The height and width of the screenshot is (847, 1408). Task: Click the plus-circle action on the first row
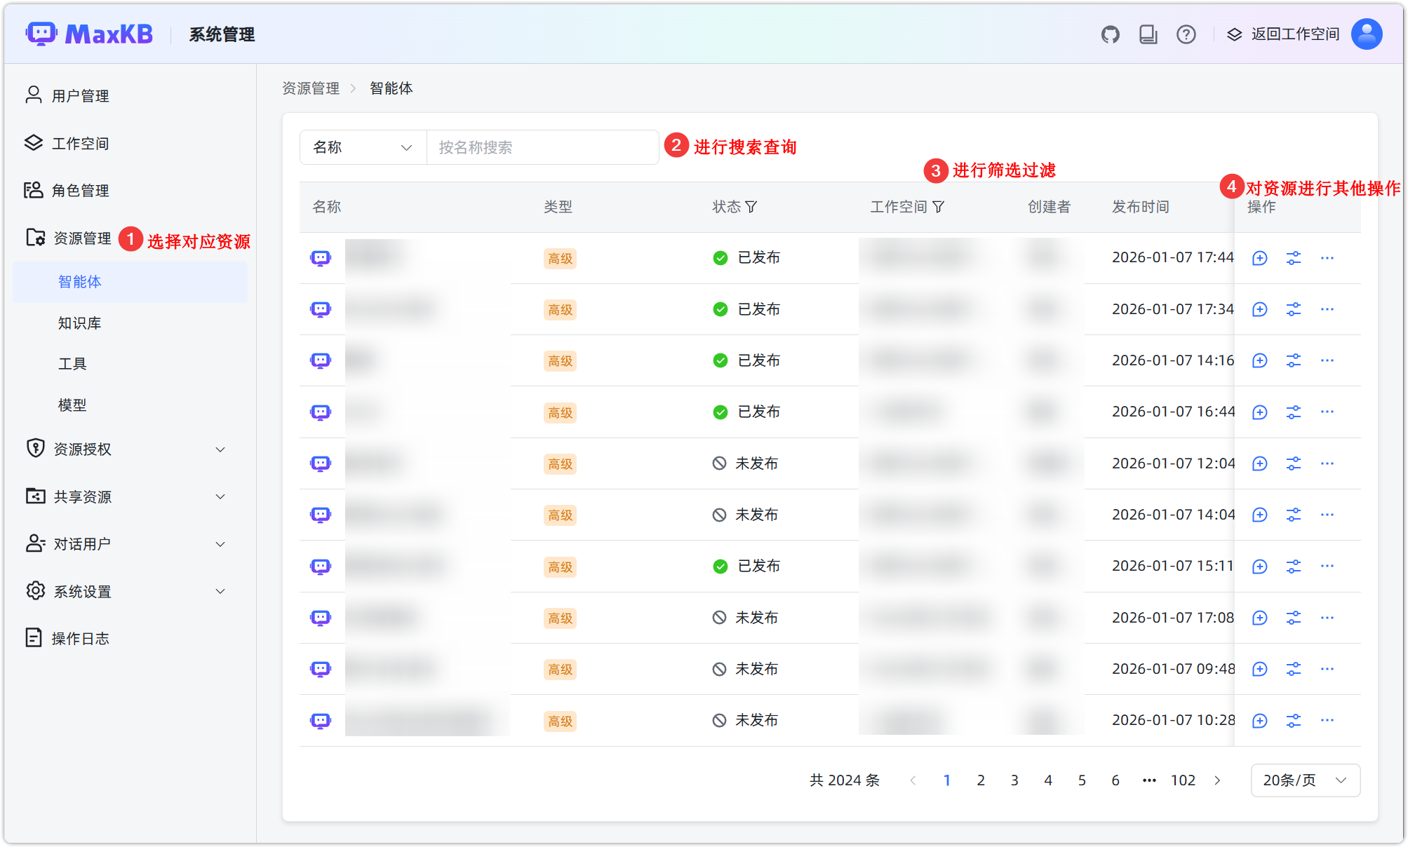pyautogui.click(x=1259, y=258)
